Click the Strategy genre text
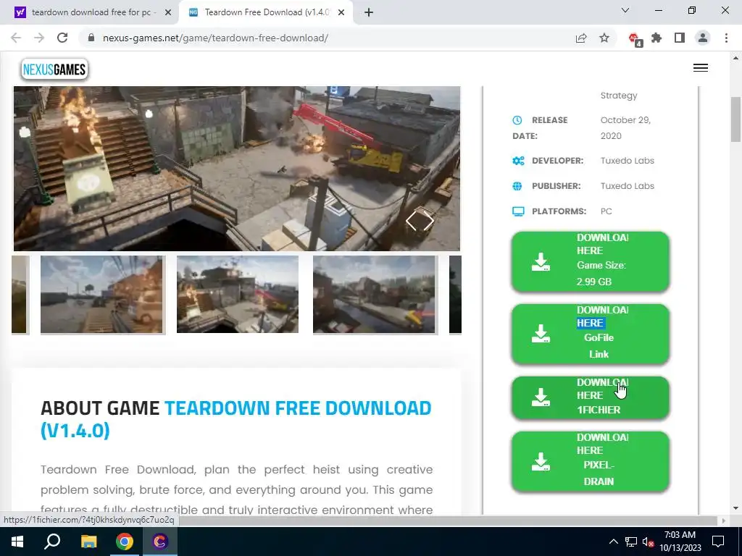The height and width of the screenshot is (556, 742). 619,96
